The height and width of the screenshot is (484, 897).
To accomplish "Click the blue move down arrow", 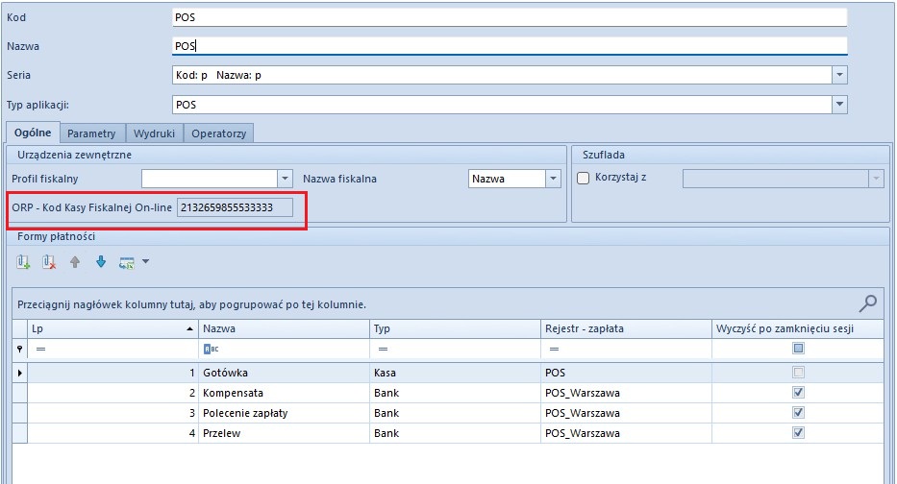I will coord(100,261).
